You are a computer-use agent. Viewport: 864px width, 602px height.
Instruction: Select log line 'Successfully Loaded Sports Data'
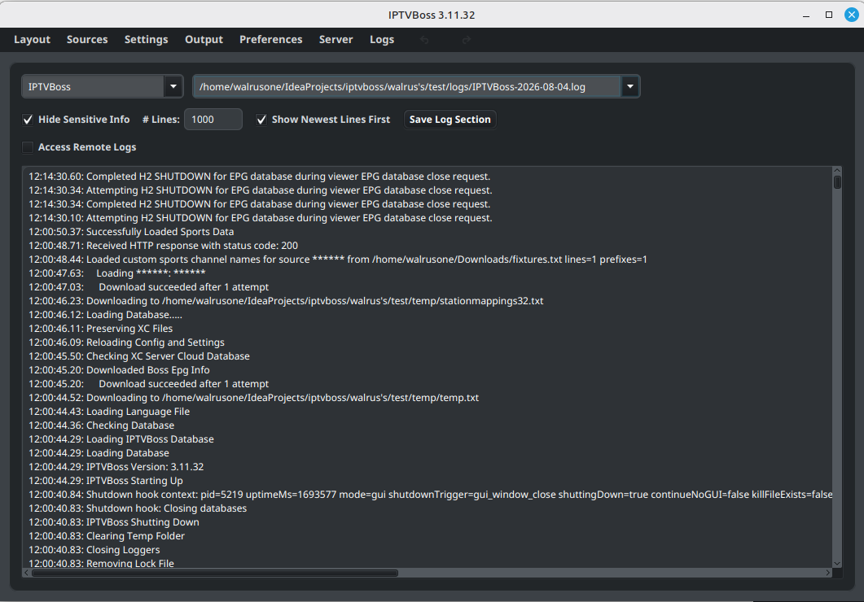pyautogui.click(x=131, y=232)
